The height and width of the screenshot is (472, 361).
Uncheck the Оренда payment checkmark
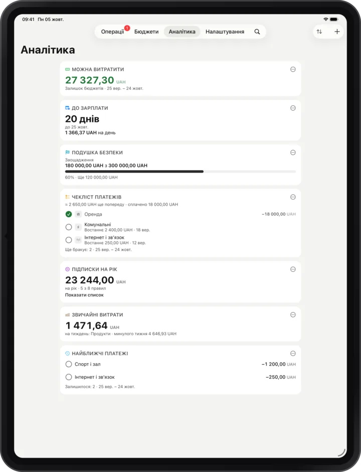coord(69,214)
